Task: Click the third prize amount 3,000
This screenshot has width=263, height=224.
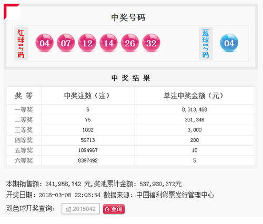Action: pyautogui.click(x=195, y=130)
